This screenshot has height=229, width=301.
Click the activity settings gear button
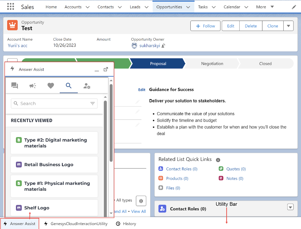[x=141, y=201]
